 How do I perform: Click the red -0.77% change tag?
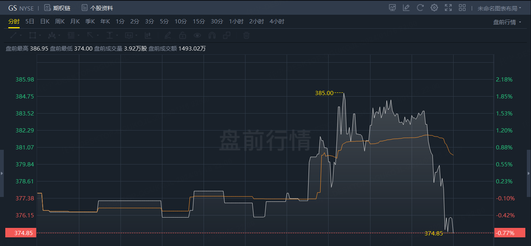point(509,233)
